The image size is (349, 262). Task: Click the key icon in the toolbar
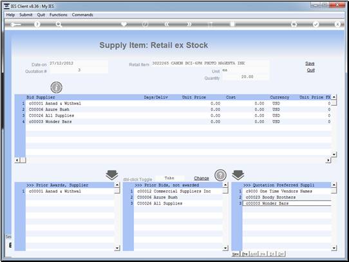pyautogui.click(x=15, y=25)
